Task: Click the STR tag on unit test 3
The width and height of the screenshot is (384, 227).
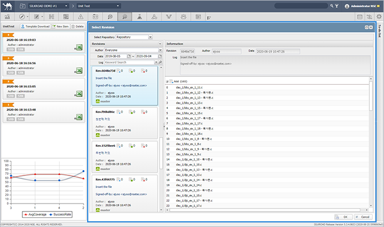Action: pyautogui.click(x=20, y=73)
